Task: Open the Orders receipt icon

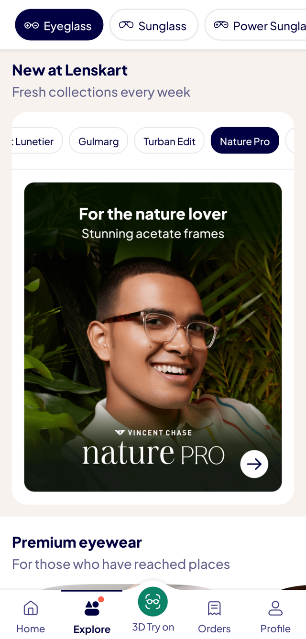Action: point(214,608)
